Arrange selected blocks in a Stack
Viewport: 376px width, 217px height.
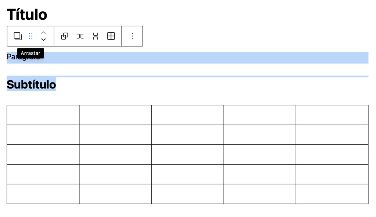pyautogui.click(x=95, y=36)
